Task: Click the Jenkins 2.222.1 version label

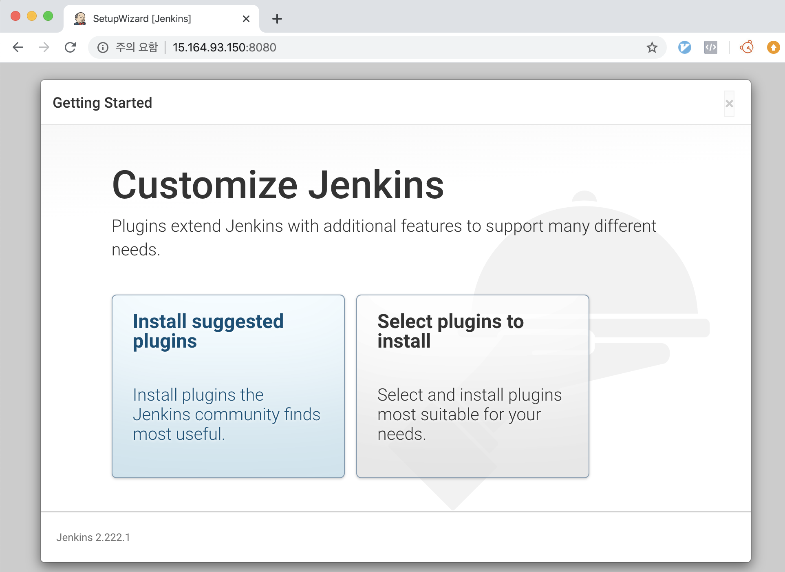Action: [93, 537]
